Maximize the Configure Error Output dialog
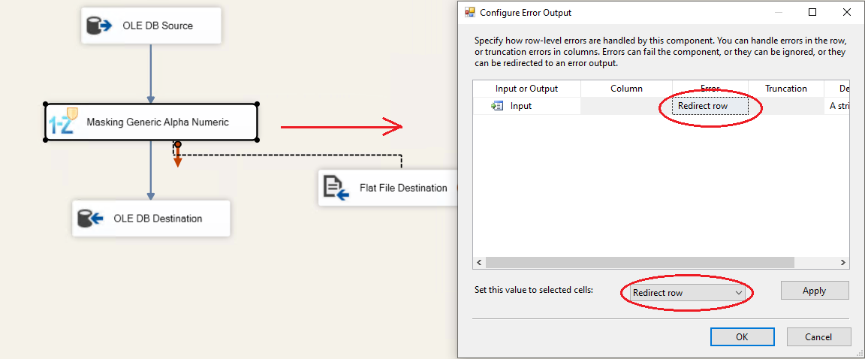Image resolution: width=865 pixels, height=359 pixels. [x=812, y=13]
